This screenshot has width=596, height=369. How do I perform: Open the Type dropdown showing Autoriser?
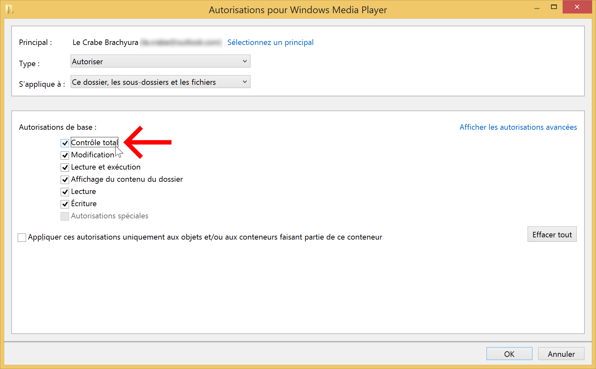tap(160, 61)
